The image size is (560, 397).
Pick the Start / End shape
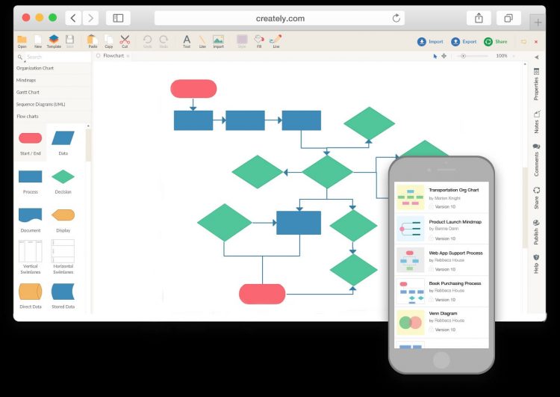click(31, 138)
